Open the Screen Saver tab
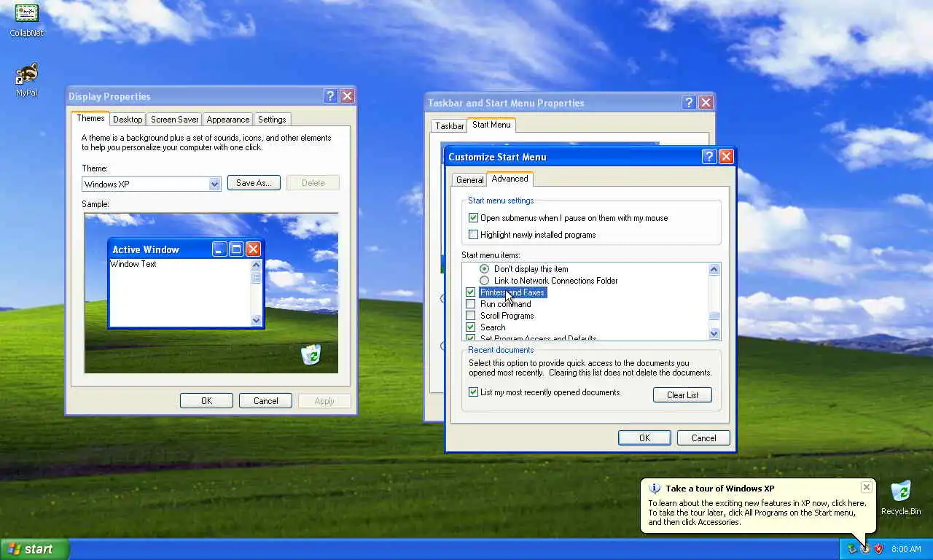 [x=174, y=120]
